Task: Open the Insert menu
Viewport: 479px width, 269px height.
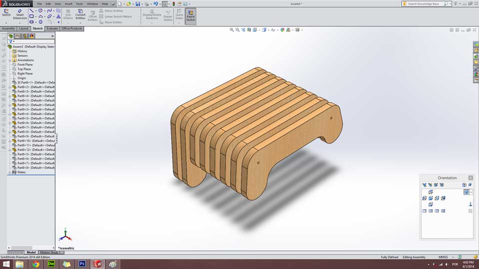Action: click(68, 4)
